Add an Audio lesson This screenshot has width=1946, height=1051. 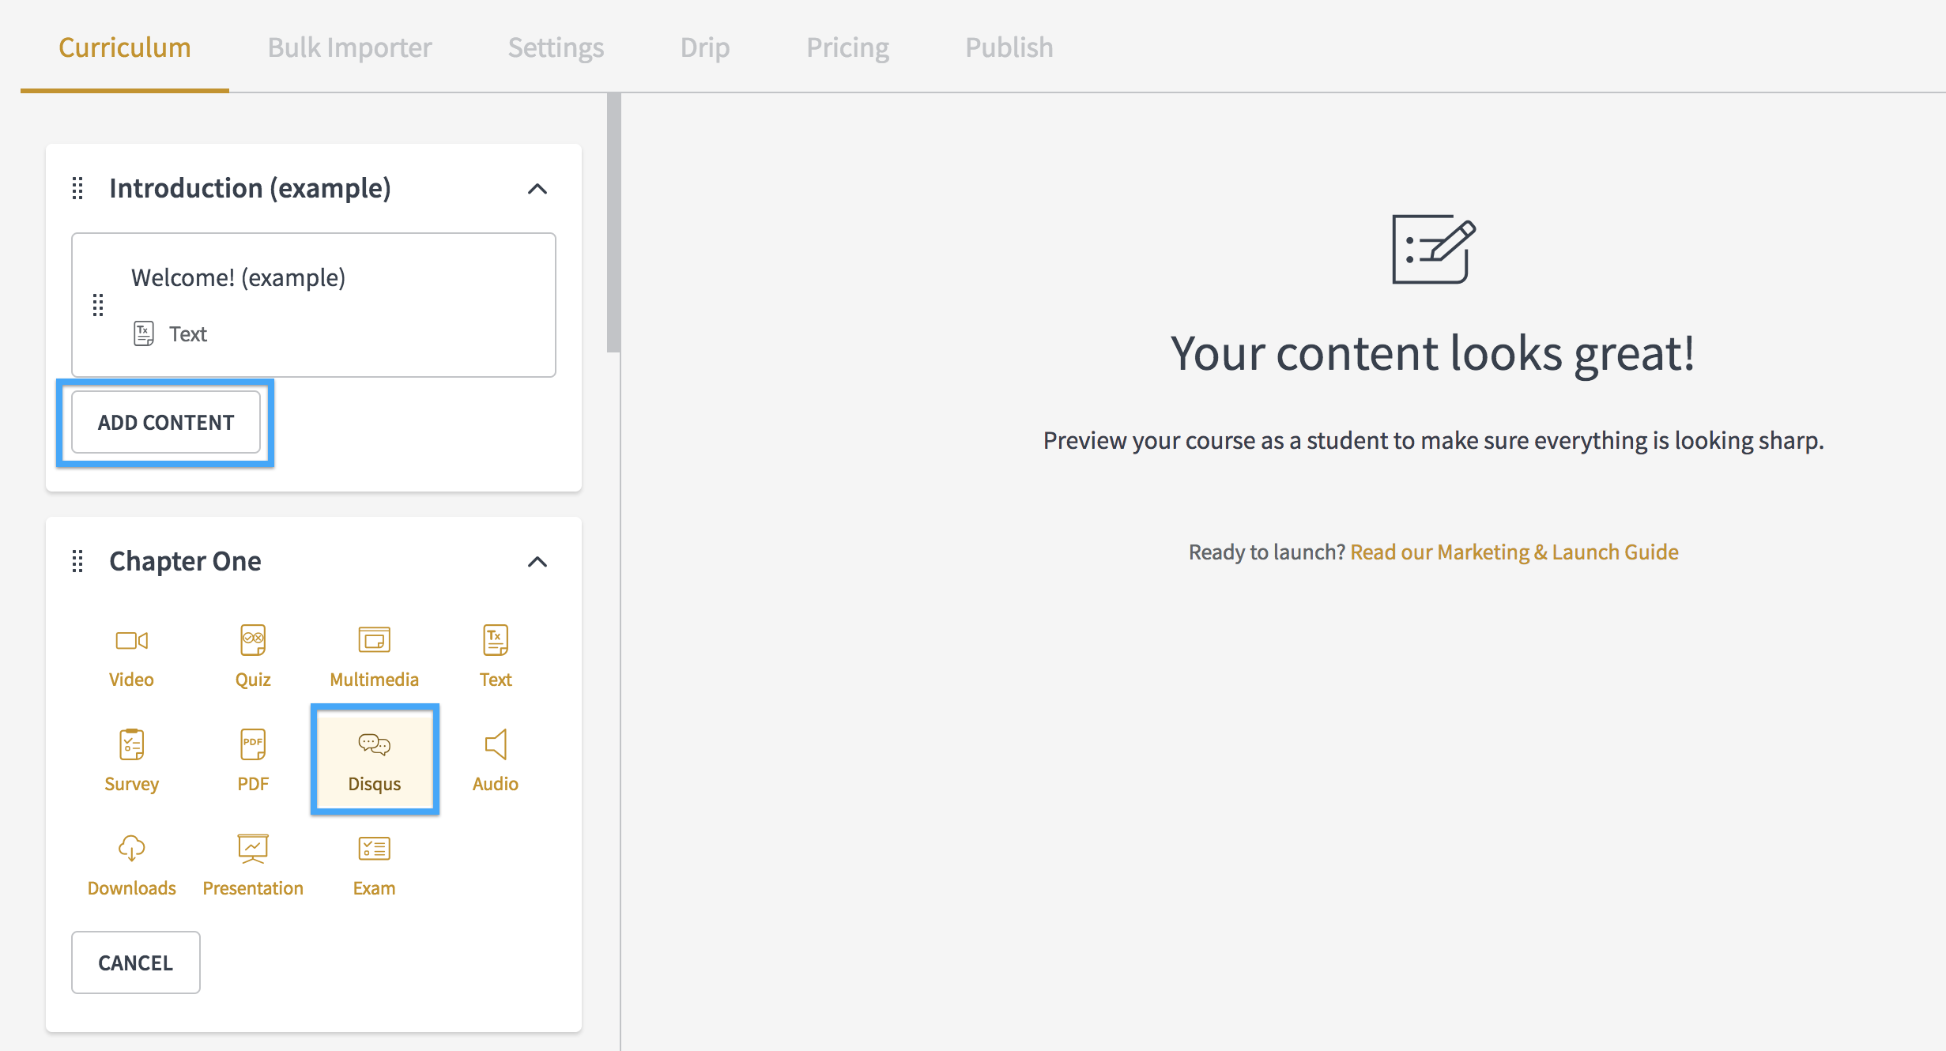click(x=496, y=760)
